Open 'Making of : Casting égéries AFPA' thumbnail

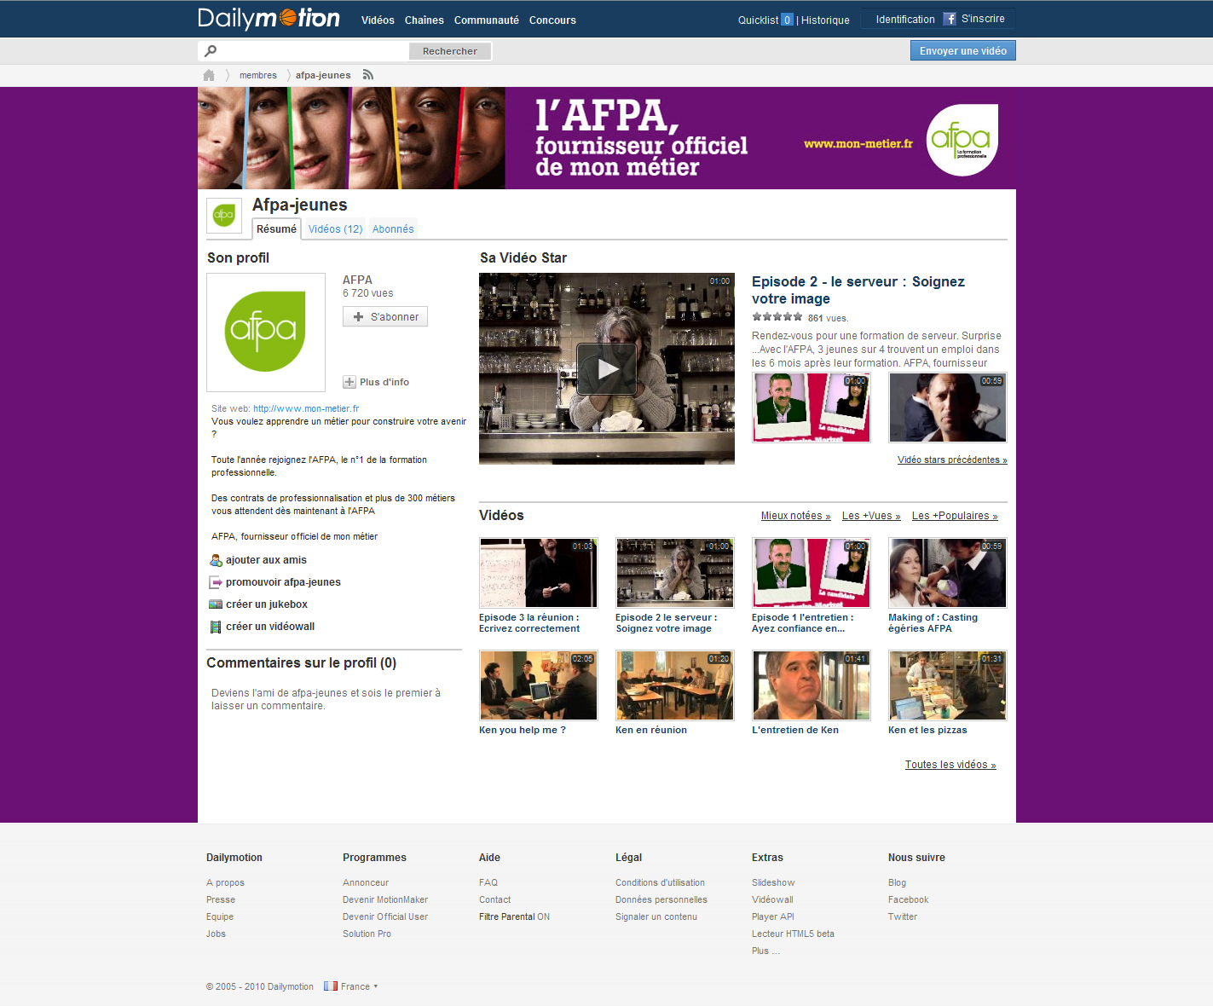(x=948, y=572)
